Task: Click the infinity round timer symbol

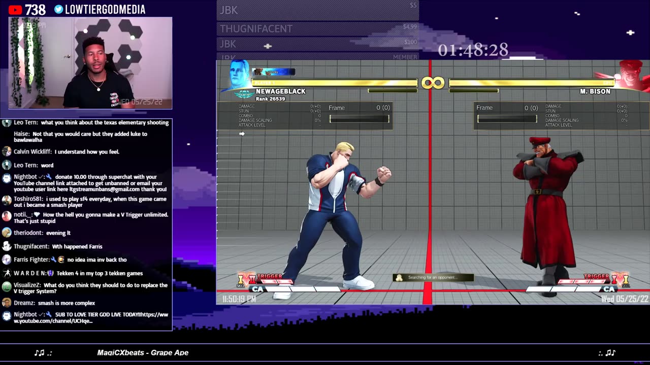Action: click(x=433, y=83)
